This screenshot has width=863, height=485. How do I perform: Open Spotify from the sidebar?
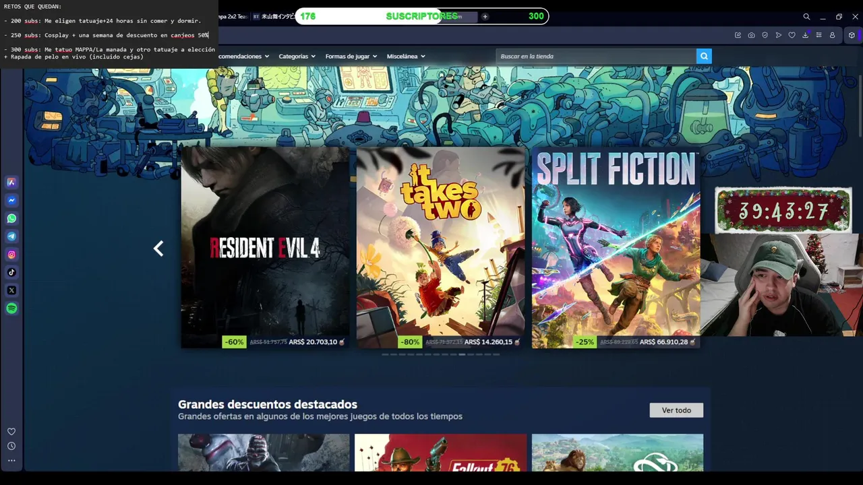11,309
